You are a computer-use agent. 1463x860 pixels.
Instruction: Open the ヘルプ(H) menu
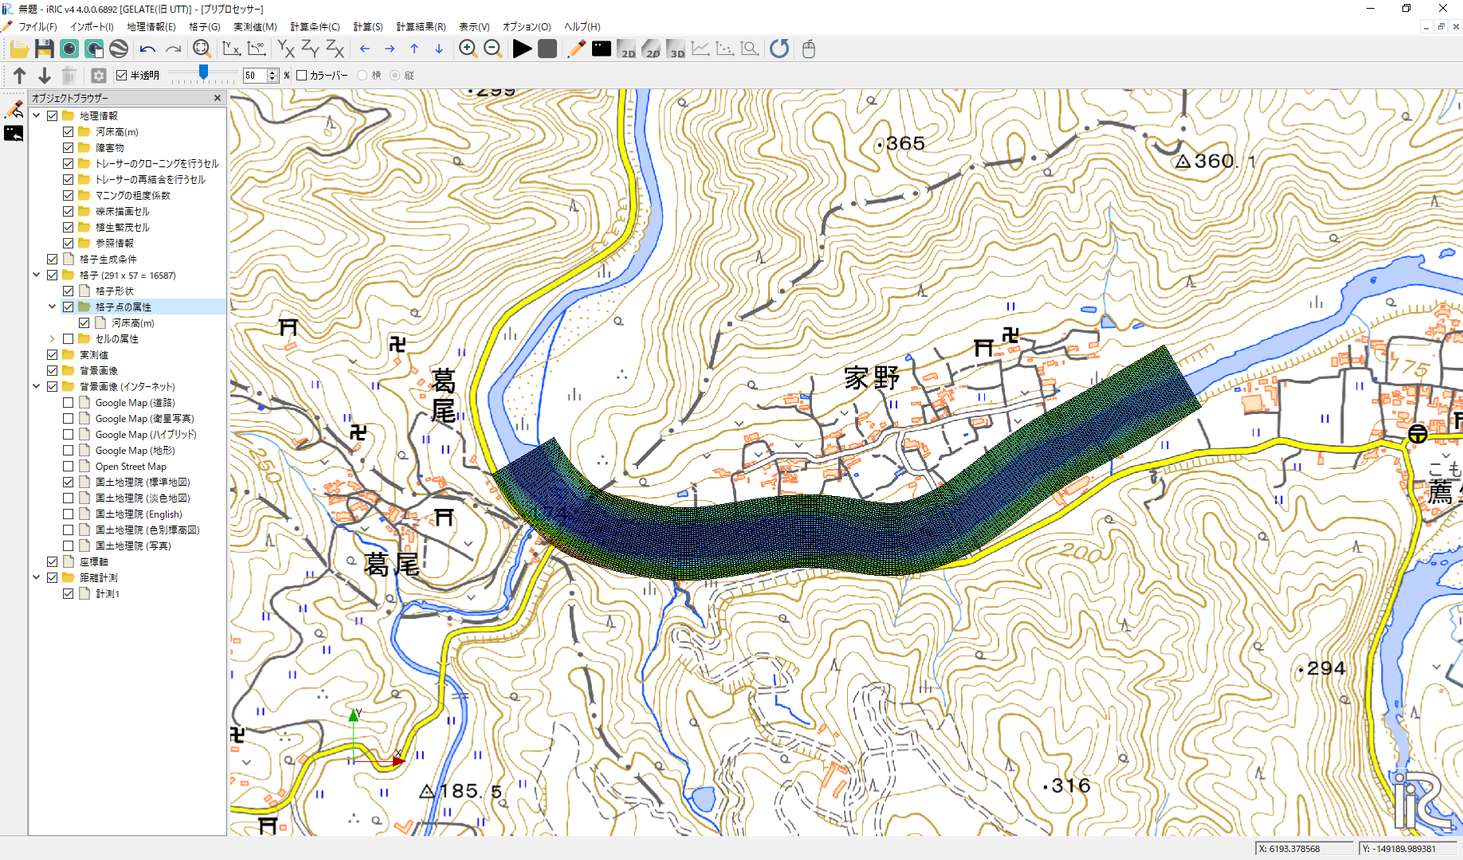[x=582, y=27]
